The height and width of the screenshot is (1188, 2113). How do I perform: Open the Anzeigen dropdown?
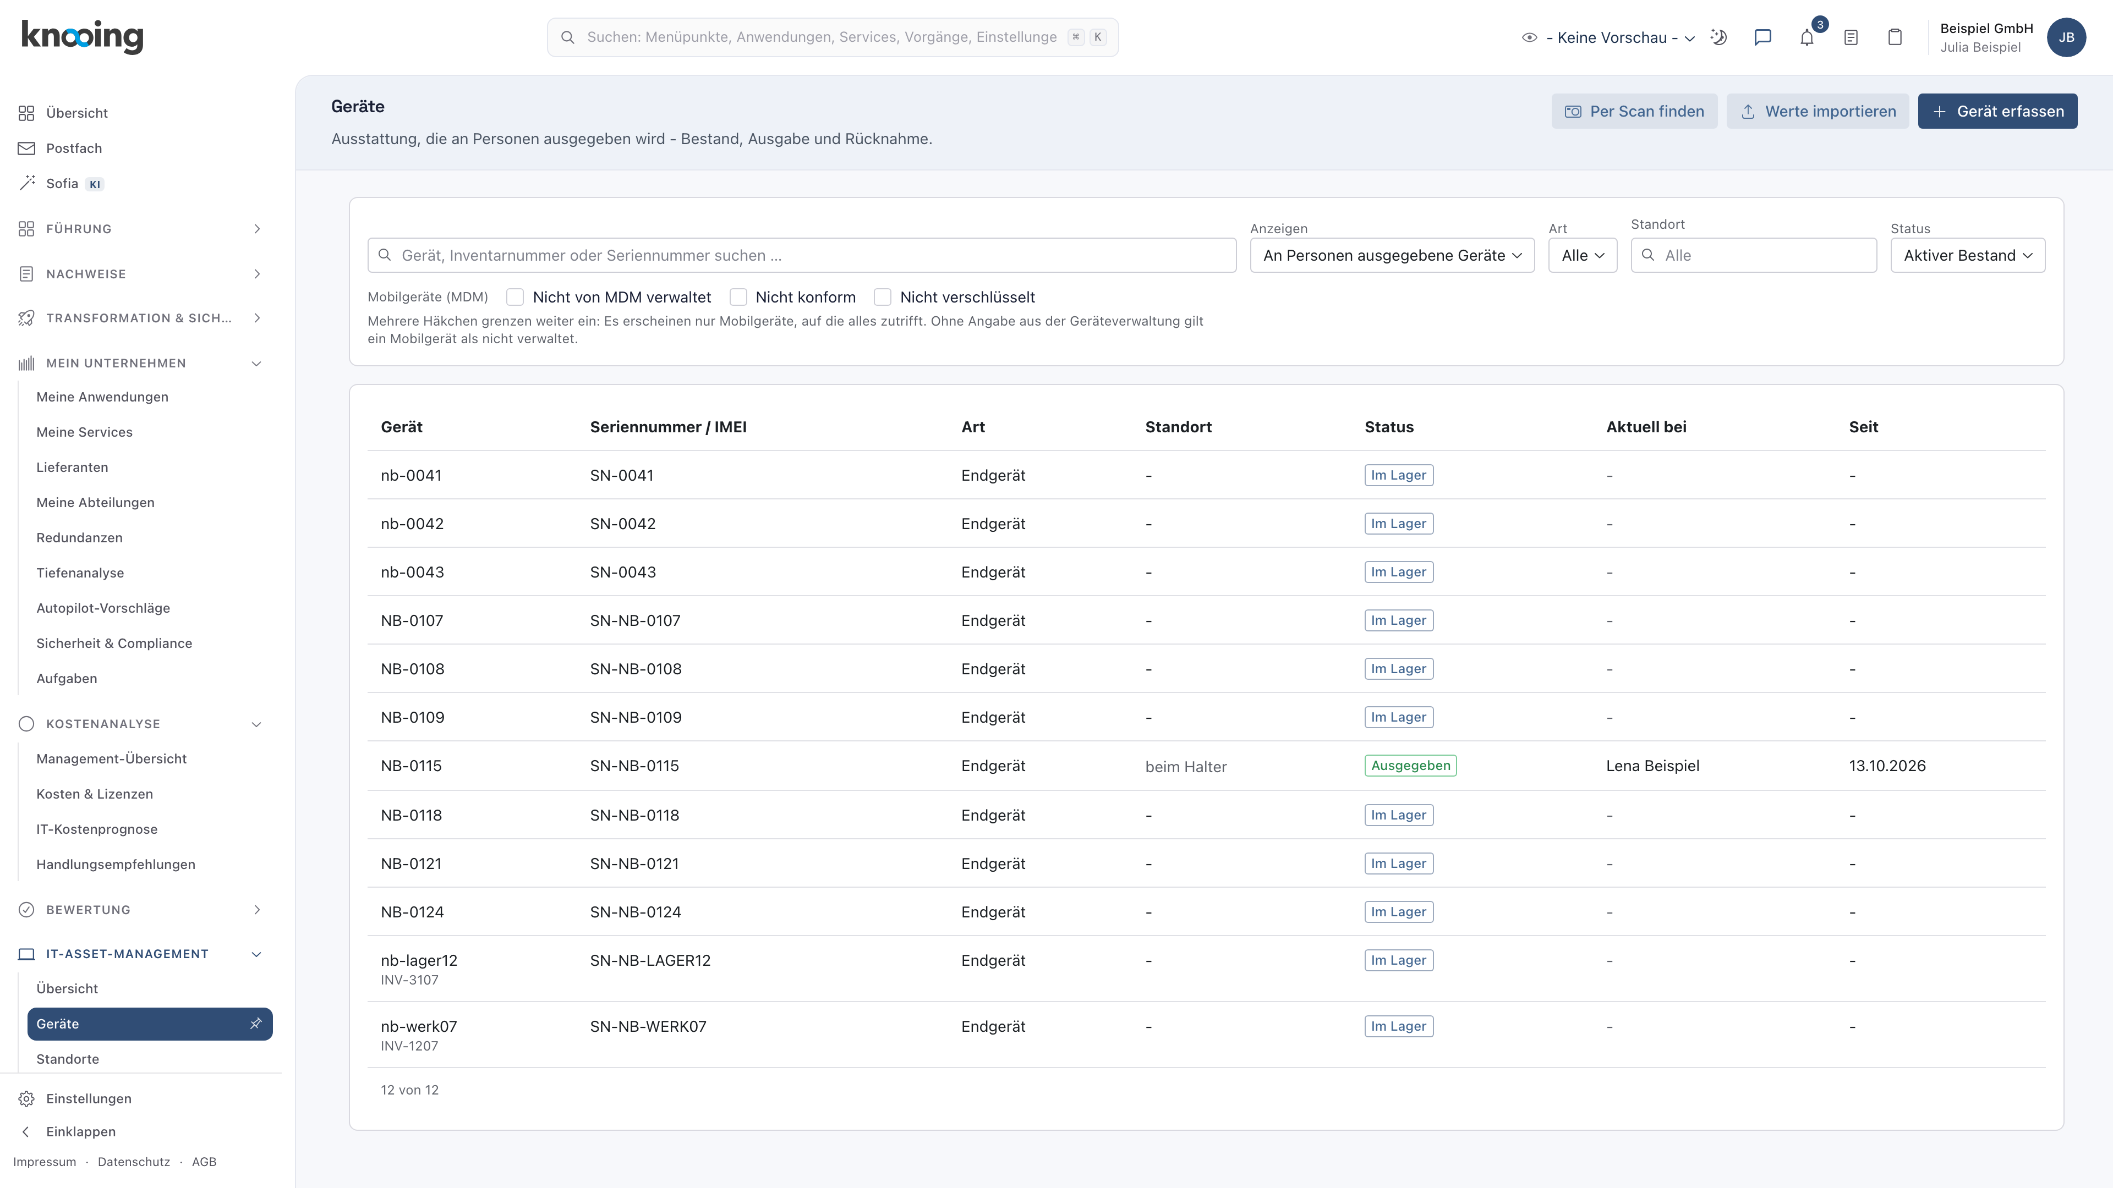coord(1392,255)
